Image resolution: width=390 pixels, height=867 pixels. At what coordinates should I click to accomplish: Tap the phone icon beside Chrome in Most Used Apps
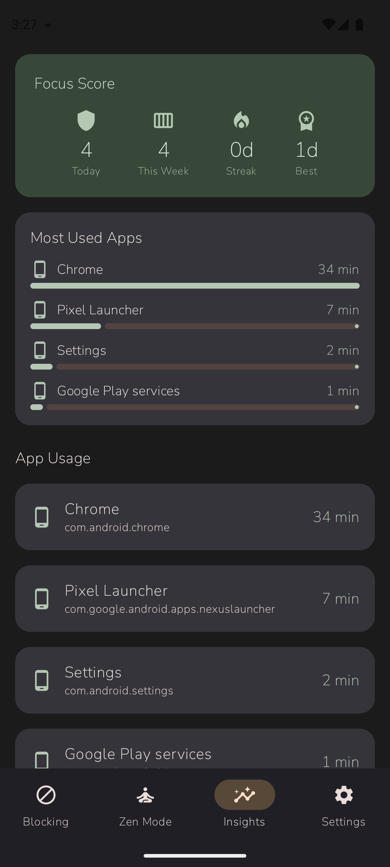click(40, 269)
